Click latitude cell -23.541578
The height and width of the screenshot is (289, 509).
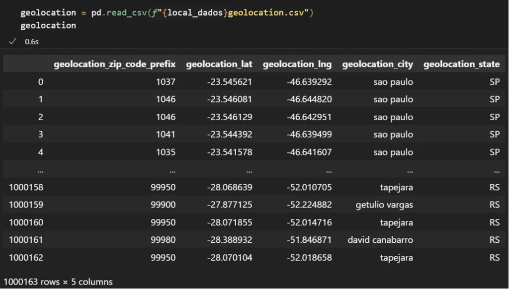[230, 152]
